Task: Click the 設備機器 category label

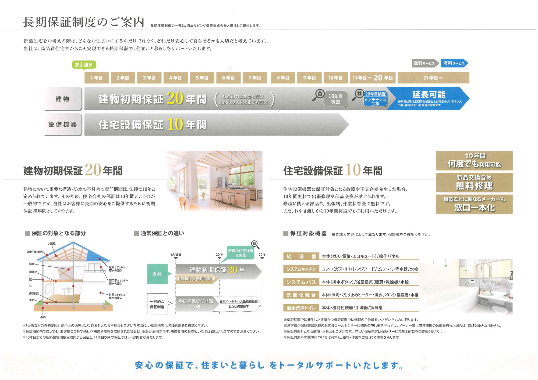Action: coord(63,124)
